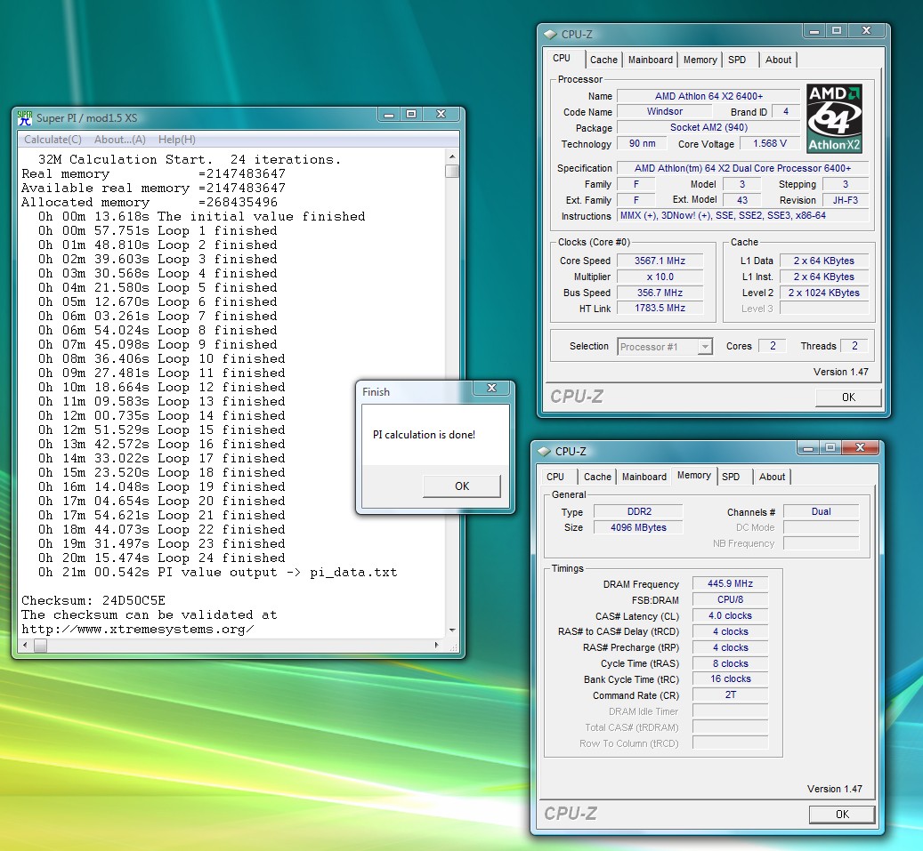Select CPU tab in upper CPU-Z window
This screenshot has height=851, width=923.
562,58
